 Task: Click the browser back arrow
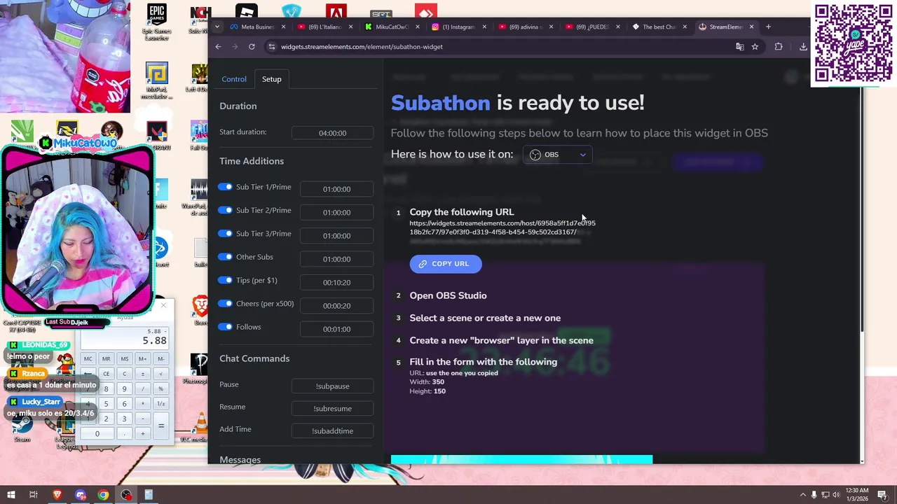pyautogui.click(x=218, y=47)
